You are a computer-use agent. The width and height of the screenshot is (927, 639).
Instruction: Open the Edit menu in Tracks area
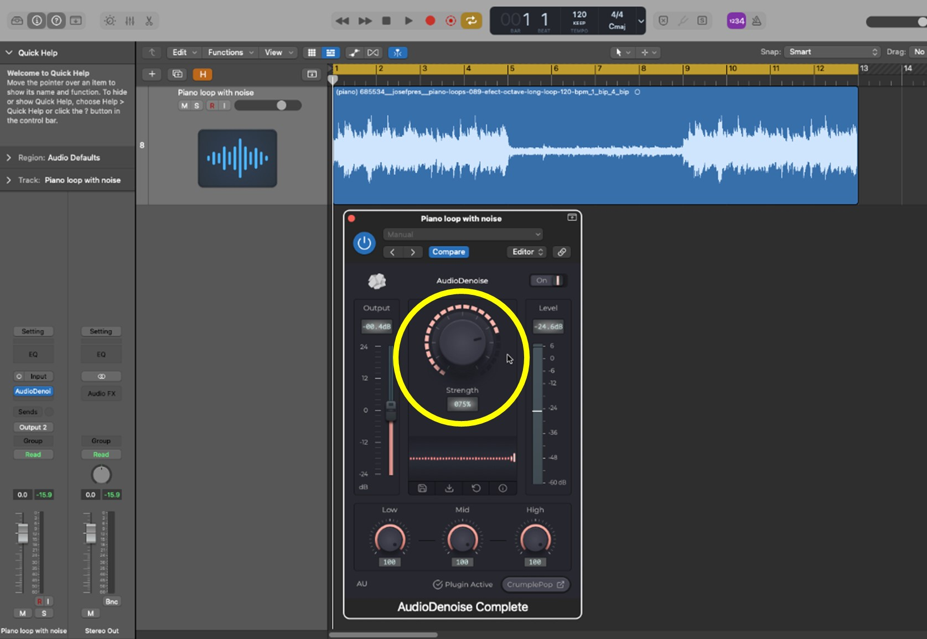[x=184, y=53]
